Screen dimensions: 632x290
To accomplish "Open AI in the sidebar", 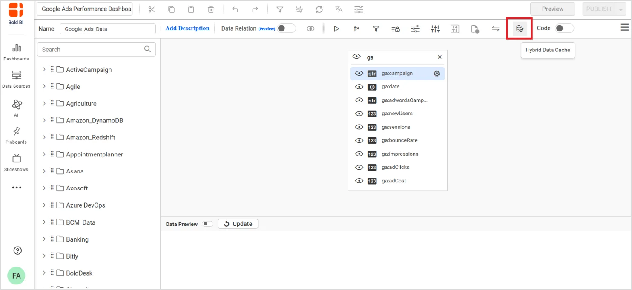I will tap(16, 108).
